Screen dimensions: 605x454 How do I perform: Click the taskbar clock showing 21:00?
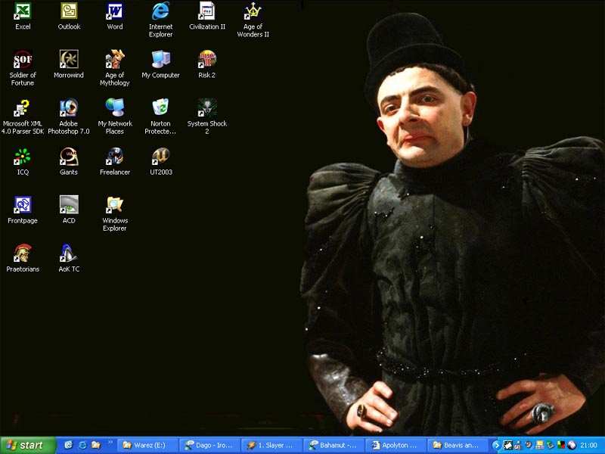click(x=589, y=446)
